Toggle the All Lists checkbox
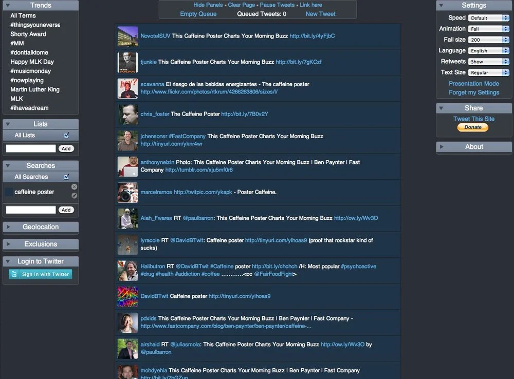Screen dimensions: 514x379 click(66, 135)
